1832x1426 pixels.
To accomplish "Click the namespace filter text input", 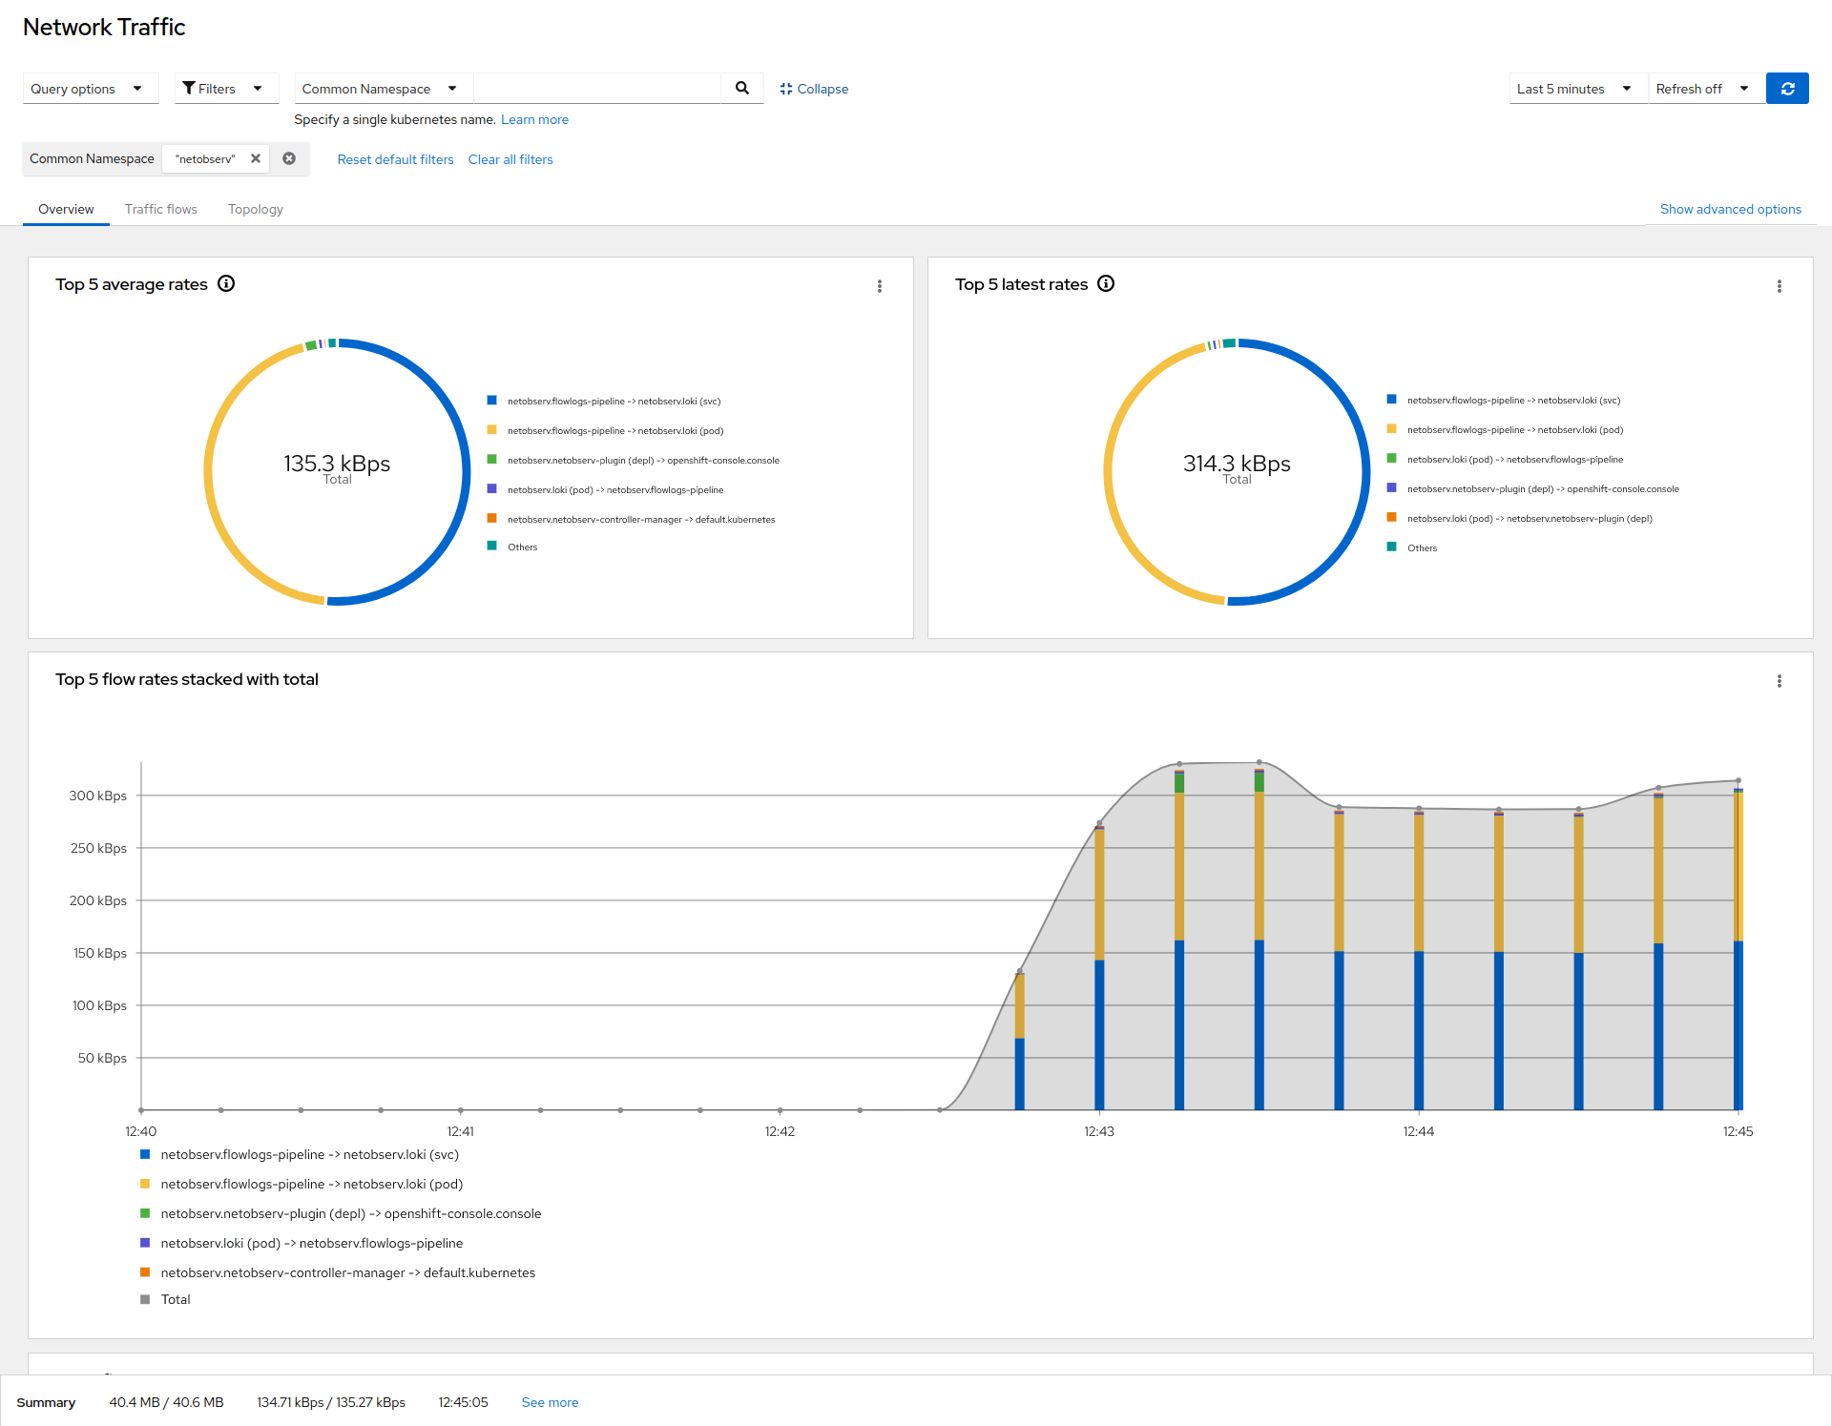I will click(596, 89).
